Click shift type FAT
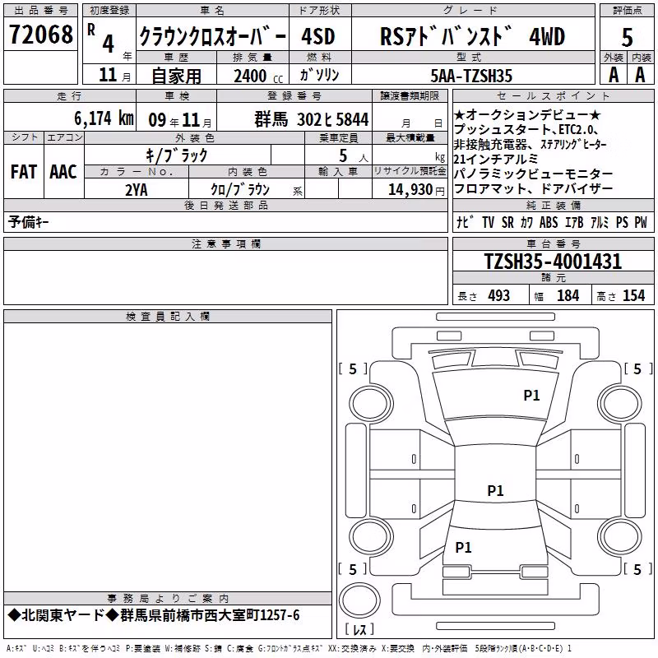Viewport: 658px width, 658px height. [x=24, y=172]
